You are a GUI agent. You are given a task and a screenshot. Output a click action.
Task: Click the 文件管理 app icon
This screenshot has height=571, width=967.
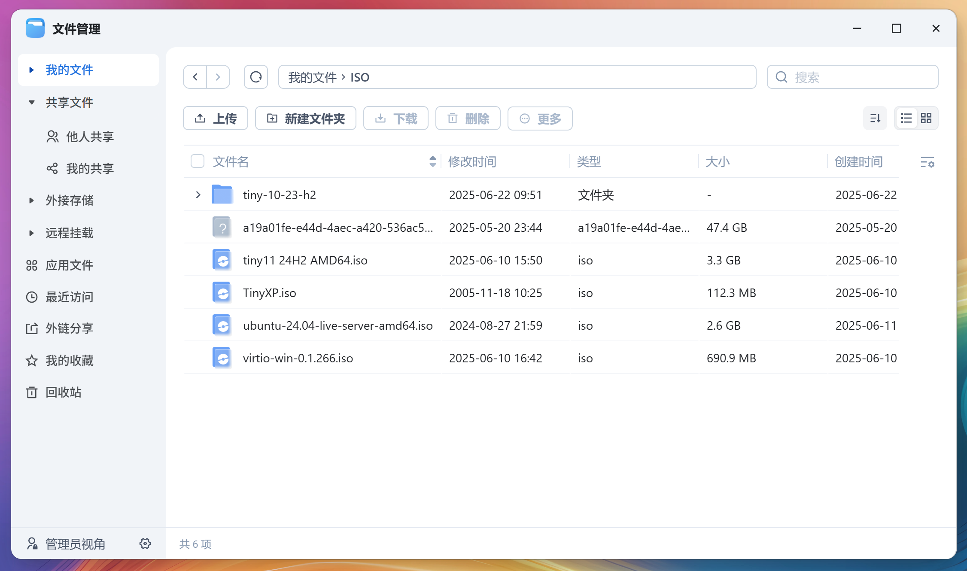tap(35, 28)
